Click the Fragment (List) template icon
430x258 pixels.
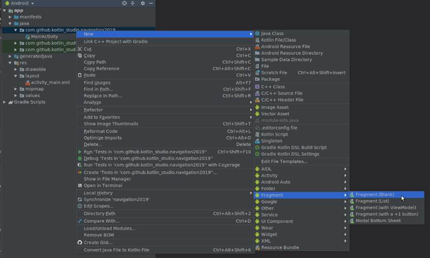tap(352, 201)
